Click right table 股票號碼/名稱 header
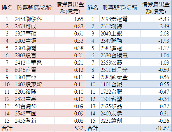Image resolution: width=172 pixels, height=132 pixels. point(120,8)
